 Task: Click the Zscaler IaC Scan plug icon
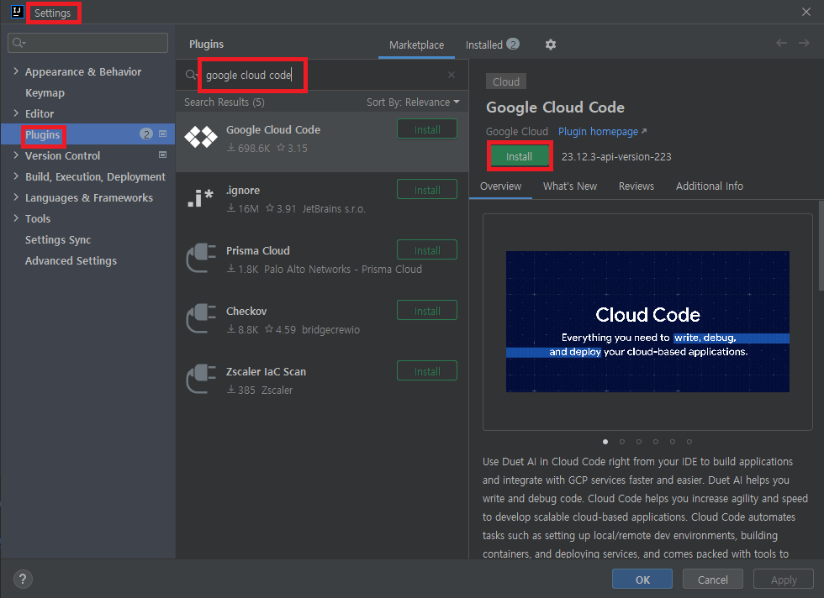point(201,379)
